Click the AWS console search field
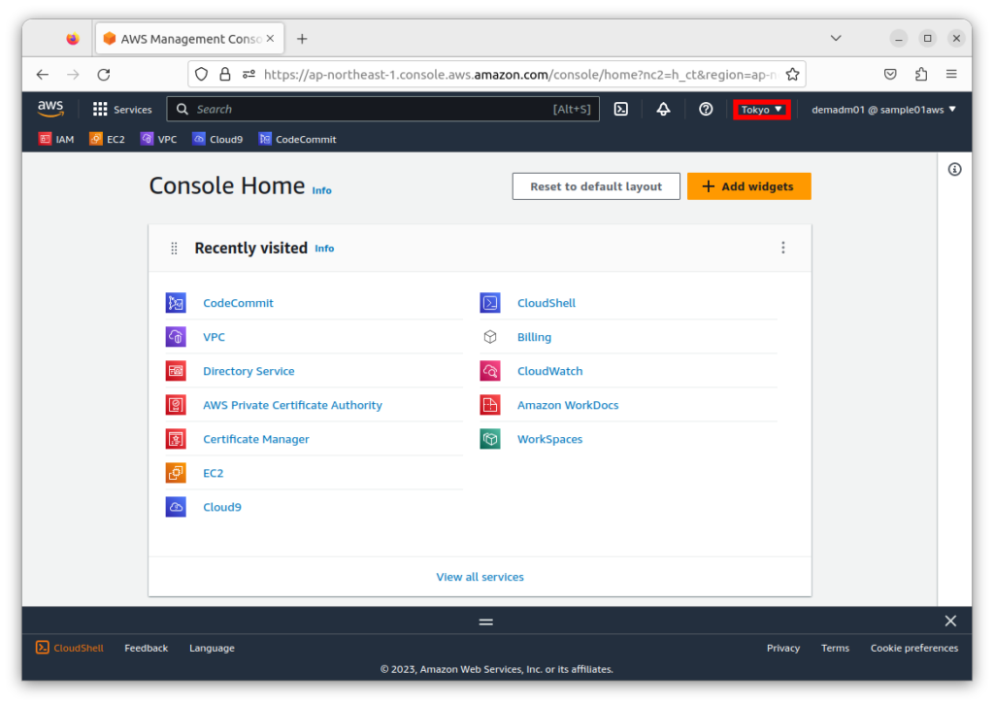Image resolution: width=994 pixels, height=705 pixels. 374,110
